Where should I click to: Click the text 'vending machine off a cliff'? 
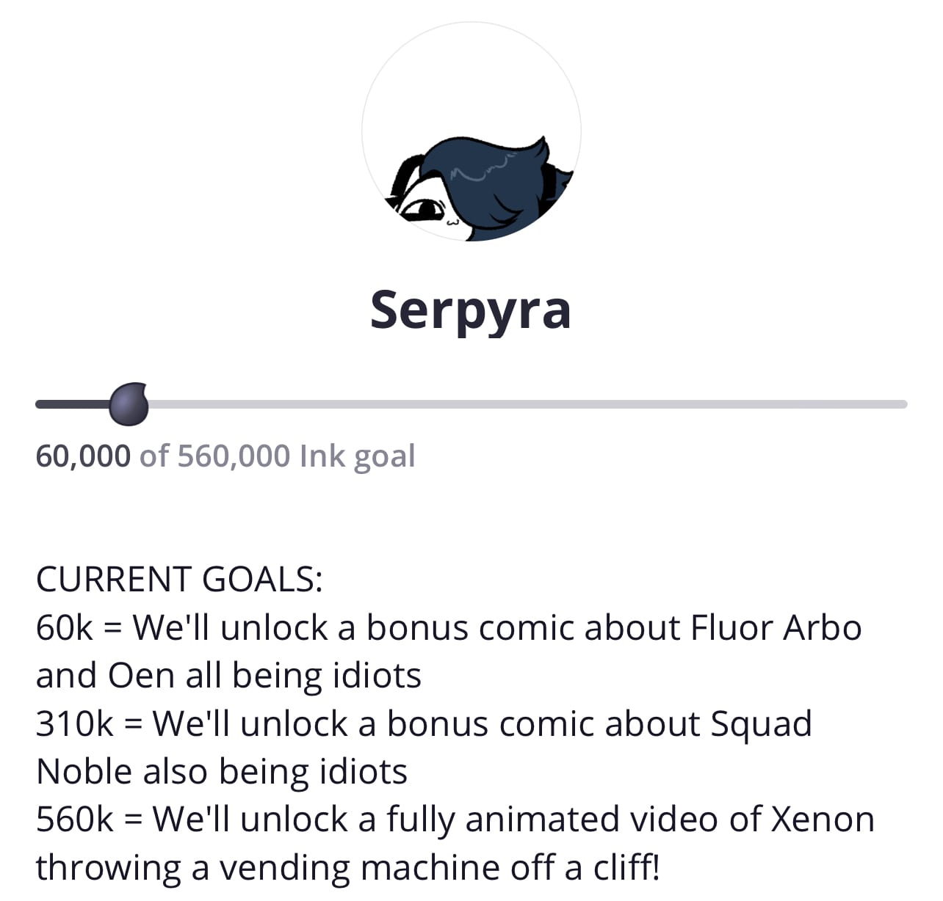[439, 868]
